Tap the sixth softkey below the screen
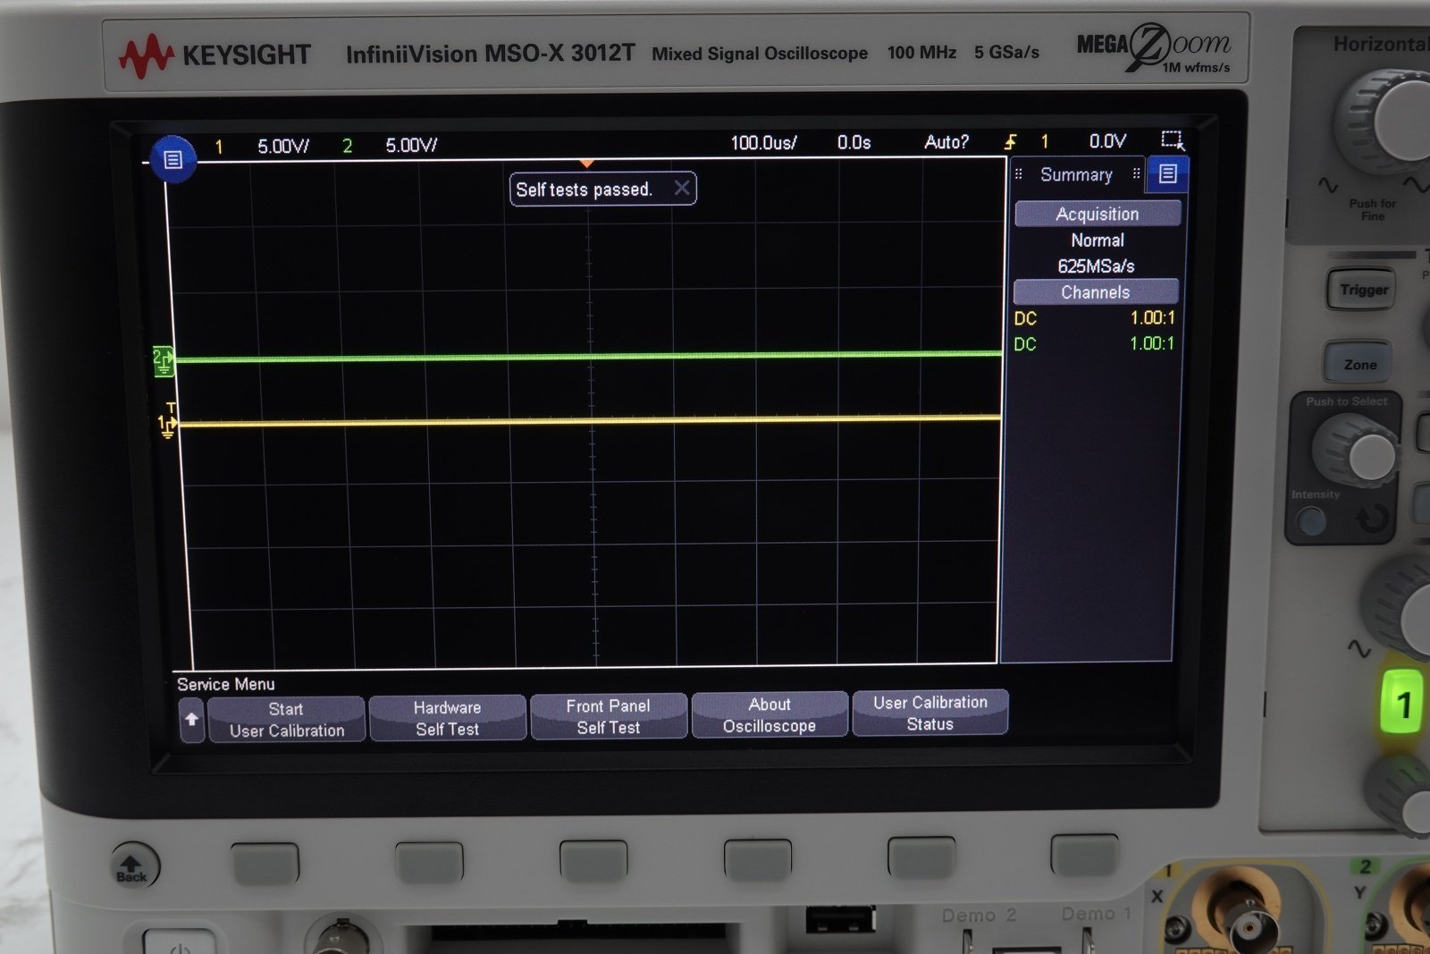1430x954 pixels. (1085, 855)
